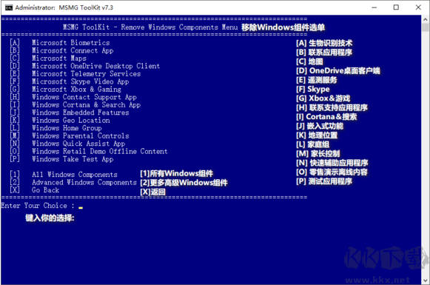Image resolution: width=430 pixels, height=285 pixels.
Task: Maximize the MSMG ToolKit window
Action: [396, 7]
